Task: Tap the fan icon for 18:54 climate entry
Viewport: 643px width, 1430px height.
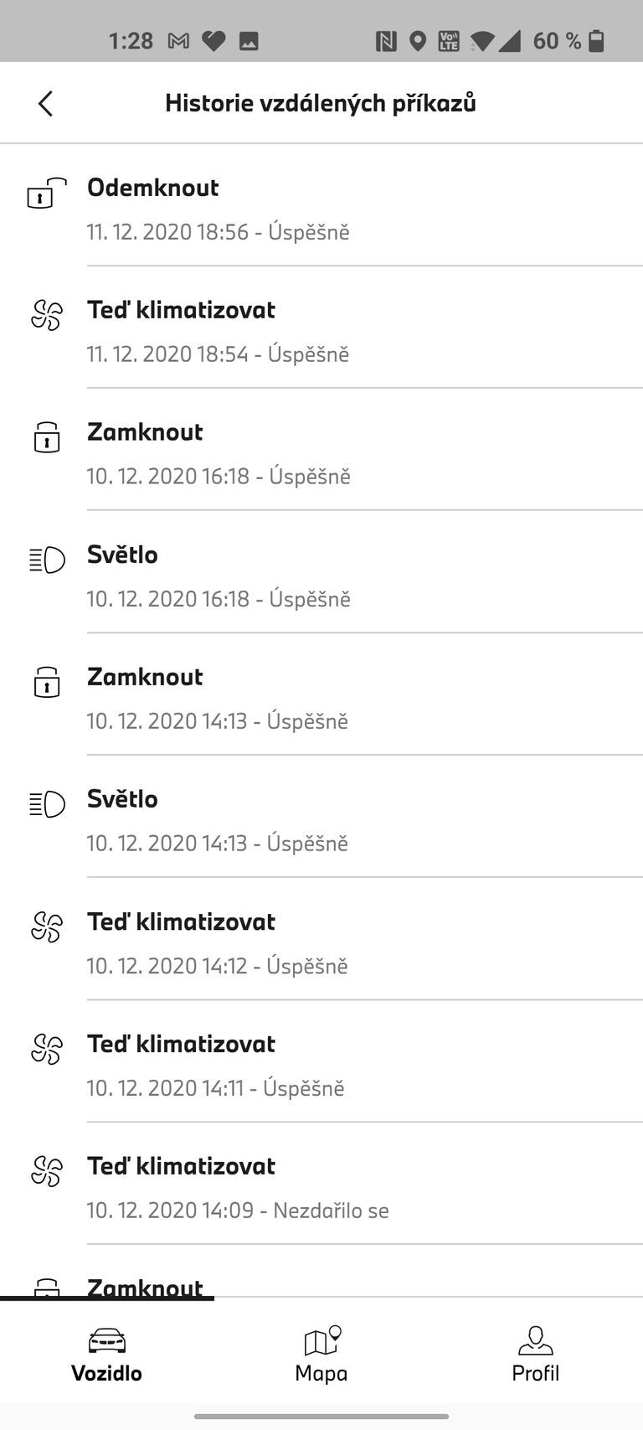Action: tap(47, 316)
